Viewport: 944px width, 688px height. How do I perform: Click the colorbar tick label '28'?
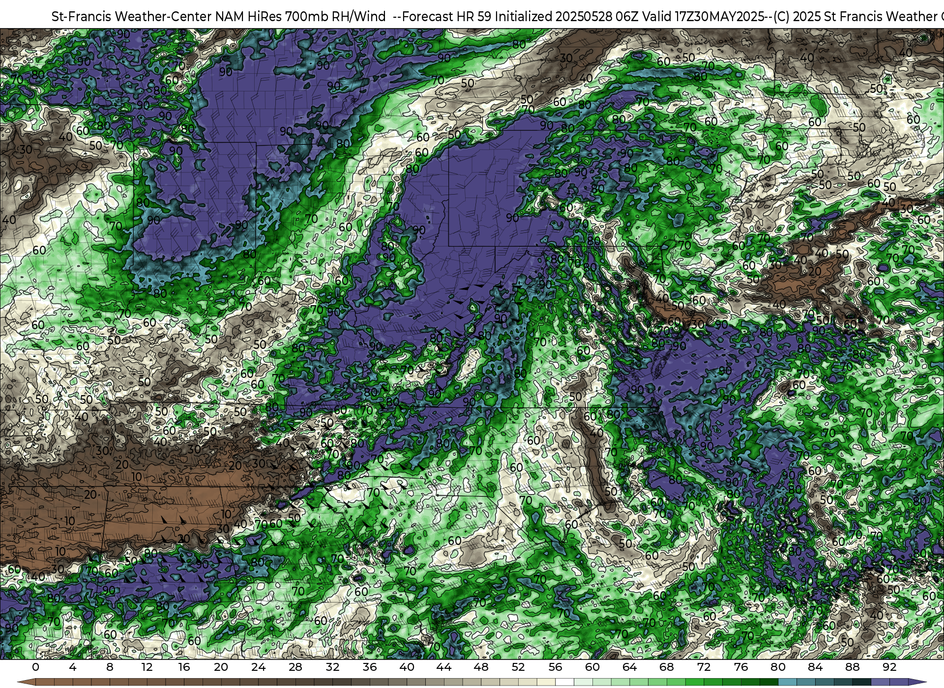(295, 667)
